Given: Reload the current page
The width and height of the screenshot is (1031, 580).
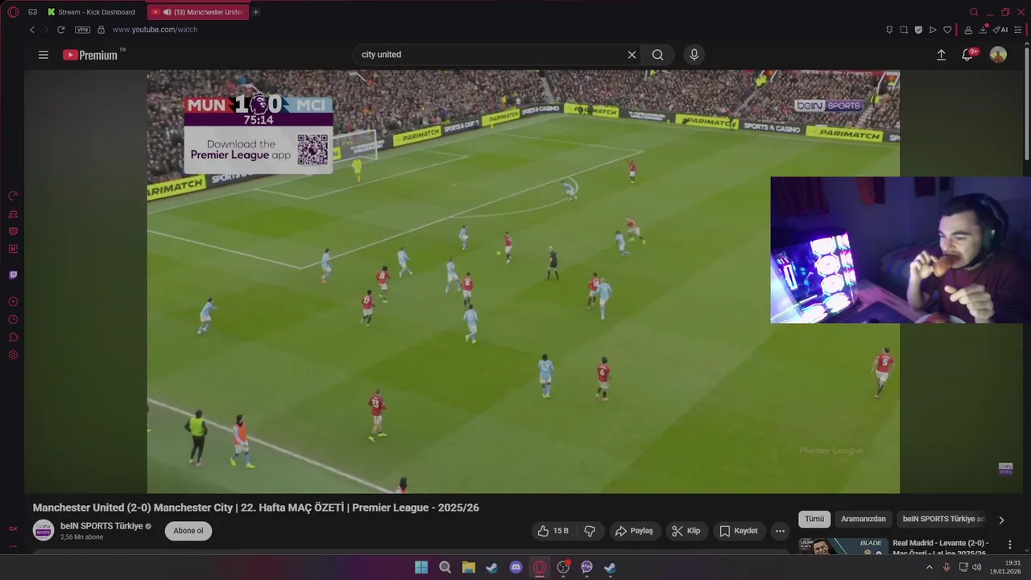Looking at the screenshot, I should tap(60, 30).
